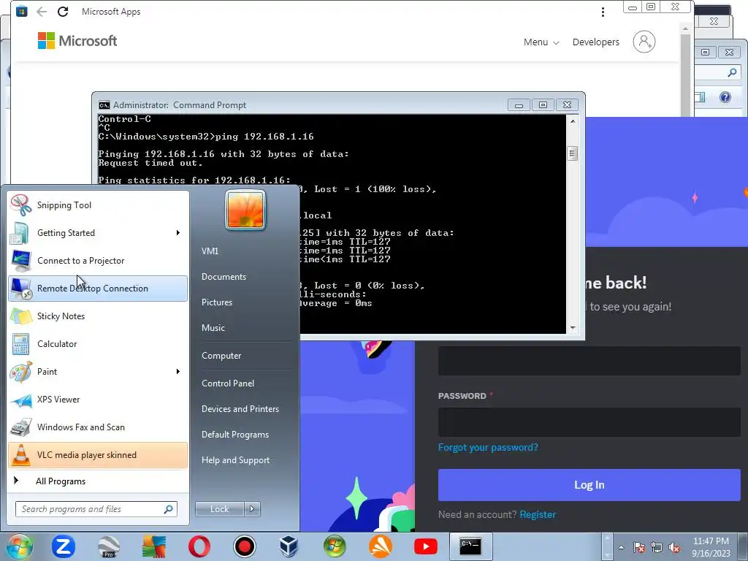Click the Windows Start orb
The height and width of the screenshot is (561, 748).
coord(20,546)
